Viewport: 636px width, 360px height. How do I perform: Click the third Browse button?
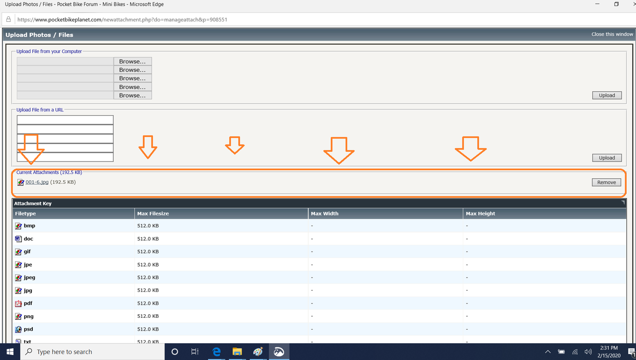[132, 78]
